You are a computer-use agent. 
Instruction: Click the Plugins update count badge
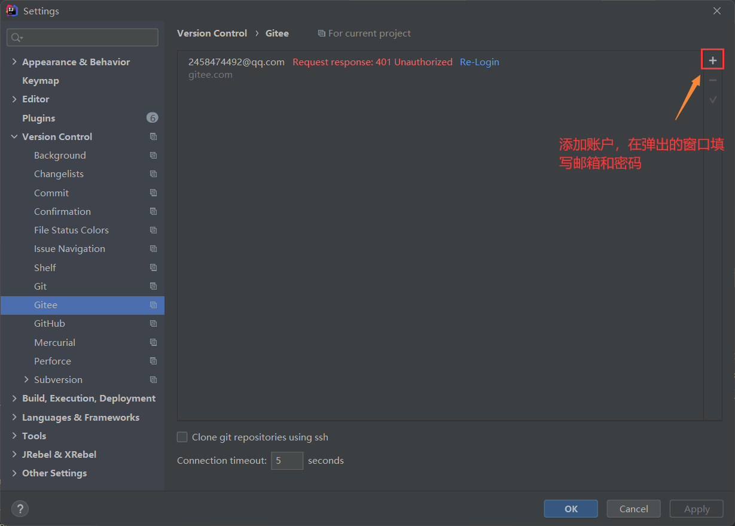[x=153, y=118]
